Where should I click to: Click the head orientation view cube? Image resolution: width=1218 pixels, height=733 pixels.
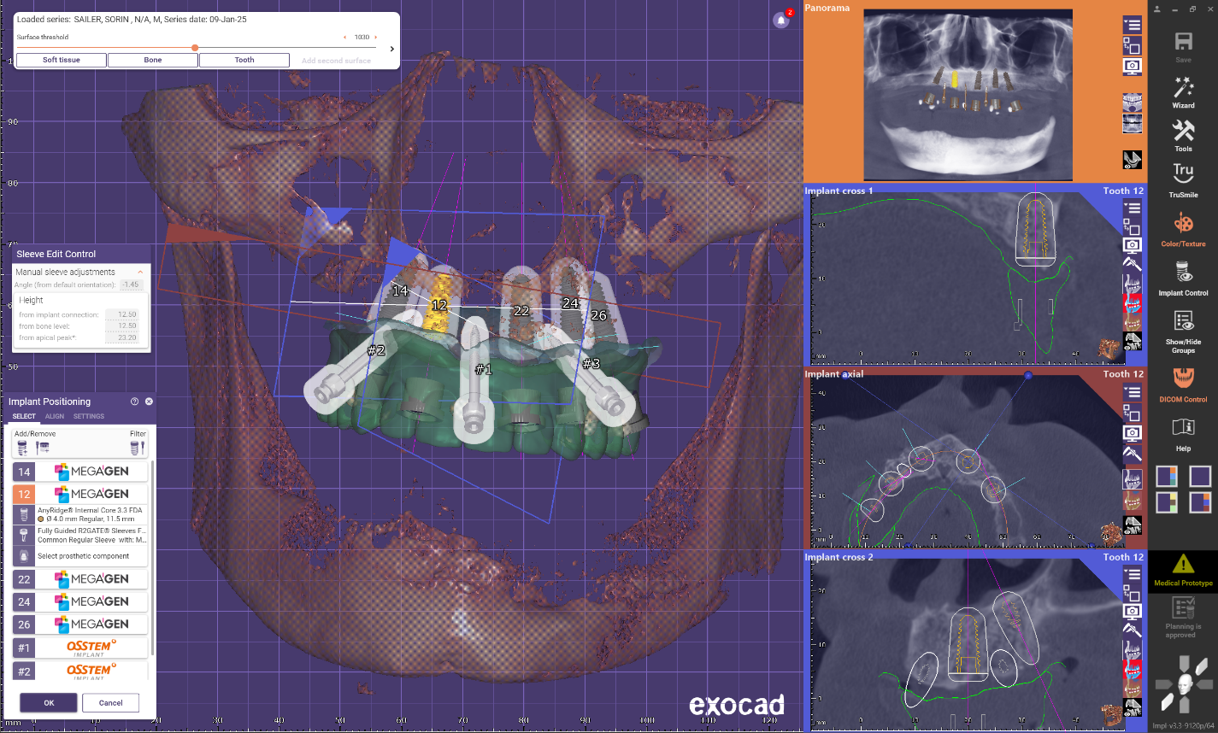click(1183, 683)
